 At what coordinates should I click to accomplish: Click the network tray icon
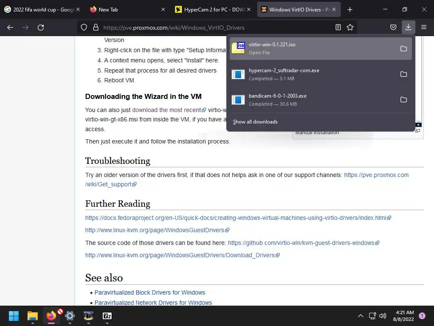click(x=372, y=316)
